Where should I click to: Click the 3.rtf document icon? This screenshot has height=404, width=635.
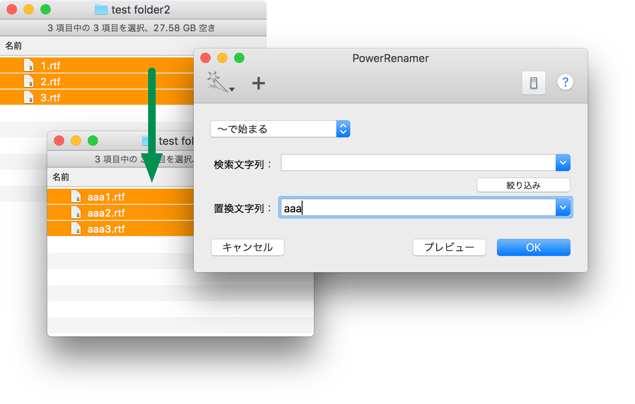29,98
